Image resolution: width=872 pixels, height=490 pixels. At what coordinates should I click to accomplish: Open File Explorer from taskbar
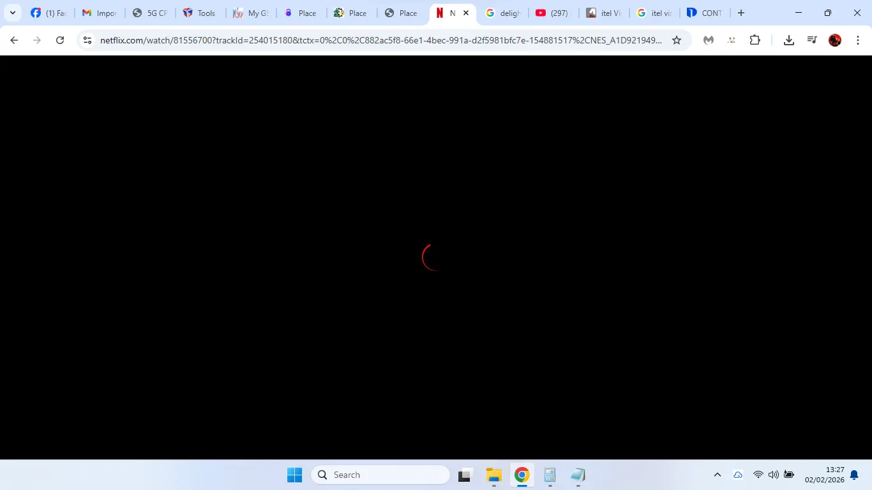click(493, 475)
